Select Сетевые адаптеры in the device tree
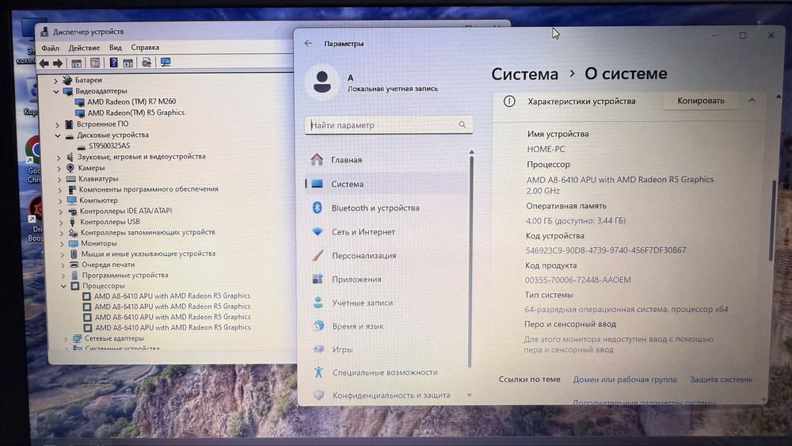 click(x=114, y=338)
